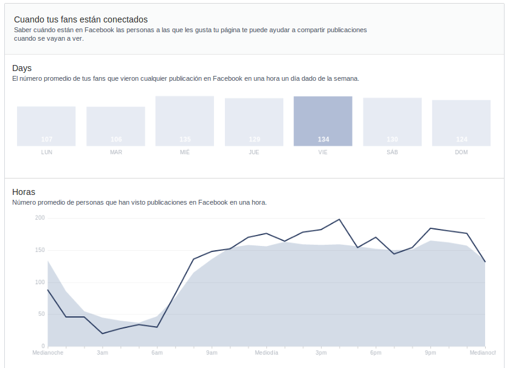
Task: Click the "Horas" section heading
Action: 24,193
